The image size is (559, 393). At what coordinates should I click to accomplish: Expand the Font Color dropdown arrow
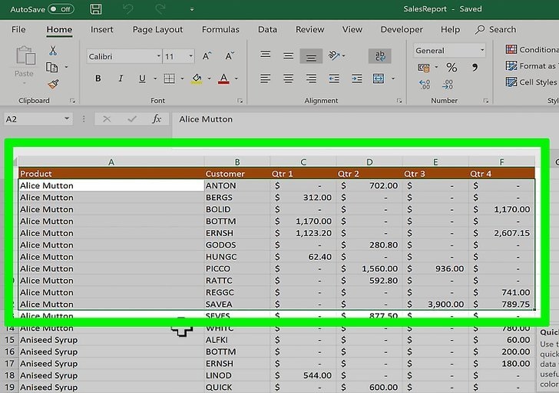(236, 78)
